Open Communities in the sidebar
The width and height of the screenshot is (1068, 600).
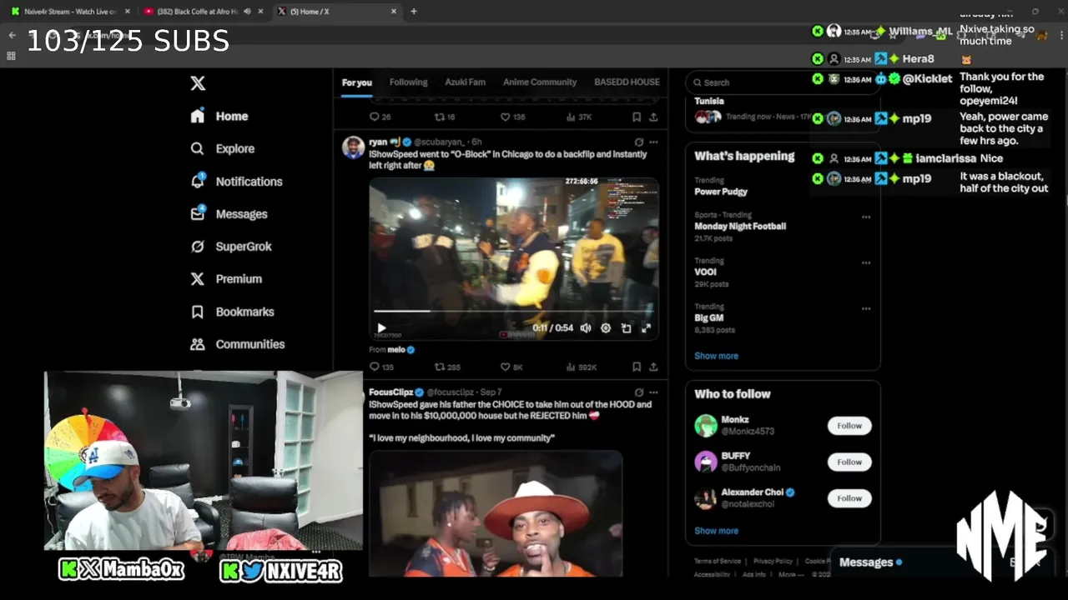point(238,344)
